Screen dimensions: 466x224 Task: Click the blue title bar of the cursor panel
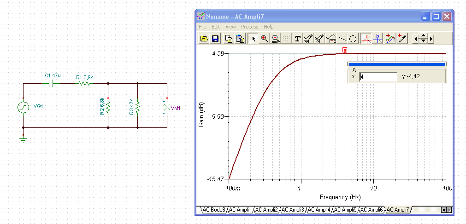coord(397,64)
